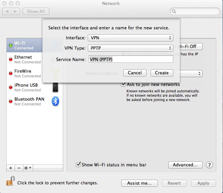Viewport: 223px width, 193px height.
Task: Click the Revert button
Action: 174,183
